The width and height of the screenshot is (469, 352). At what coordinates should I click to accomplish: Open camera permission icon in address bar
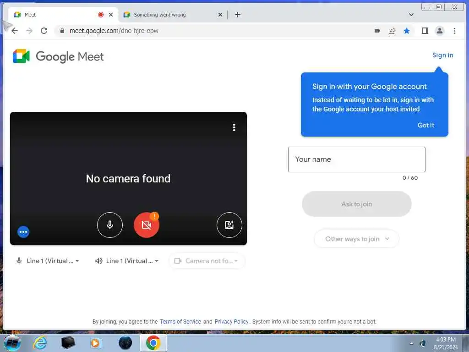click(x=377, y=31)
